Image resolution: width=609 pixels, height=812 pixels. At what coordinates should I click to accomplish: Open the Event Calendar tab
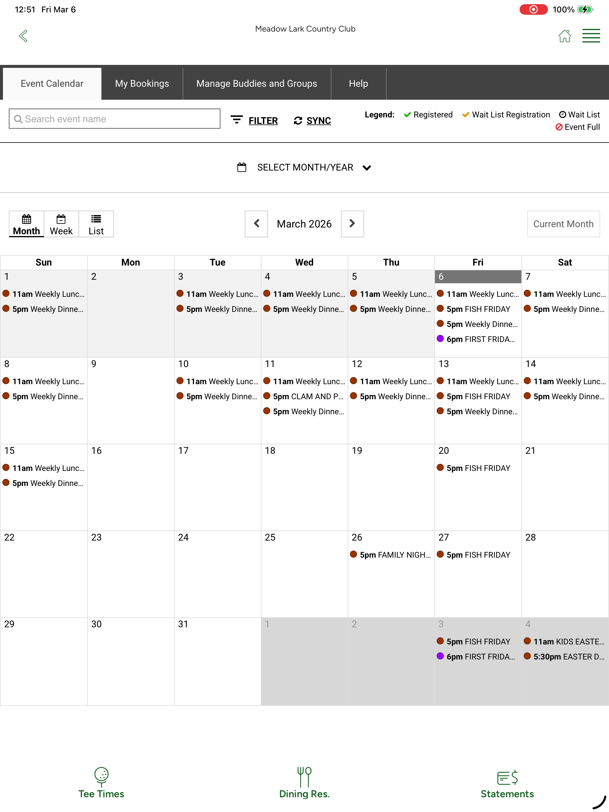[52, 83]
